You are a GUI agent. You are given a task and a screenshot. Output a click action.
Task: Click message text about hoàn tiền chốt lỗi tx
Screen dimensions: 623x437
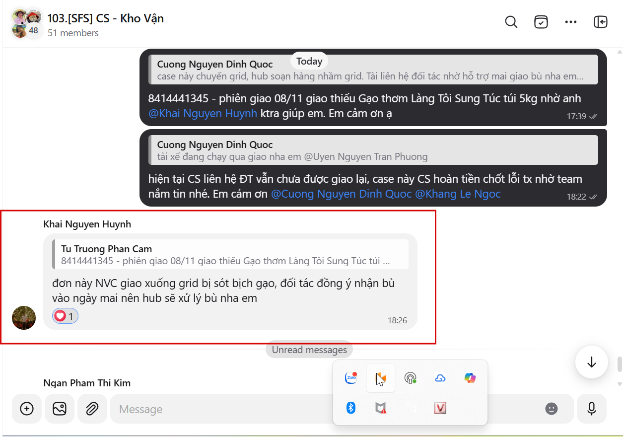365,186
